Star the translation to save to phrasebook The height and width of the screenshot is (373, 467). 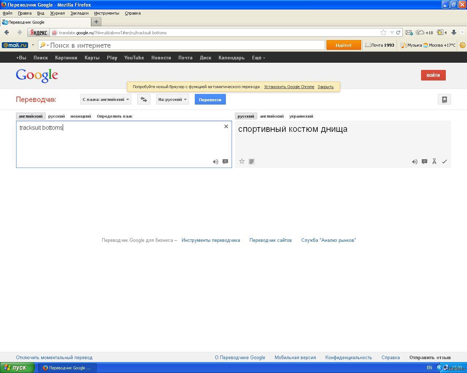(x=242, y=161)
